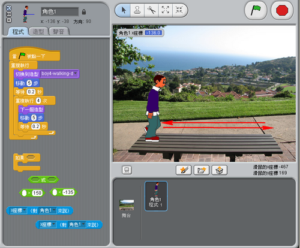
Task: Open the boy4-walking costume dropdown
Action: click(x=76, y=74)
